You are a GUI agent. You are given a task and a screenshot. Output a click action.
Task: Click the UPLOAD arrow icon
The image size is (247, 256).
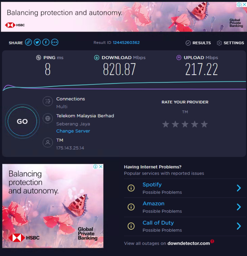(179, 58)
